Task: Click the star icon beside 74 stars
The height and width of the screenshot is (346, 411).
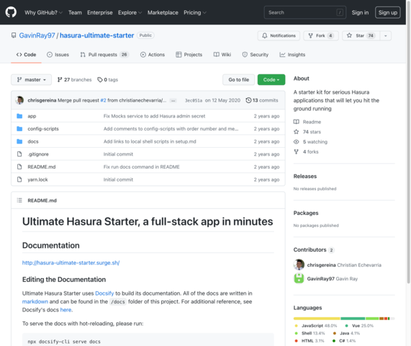Action: pos(296,132)
